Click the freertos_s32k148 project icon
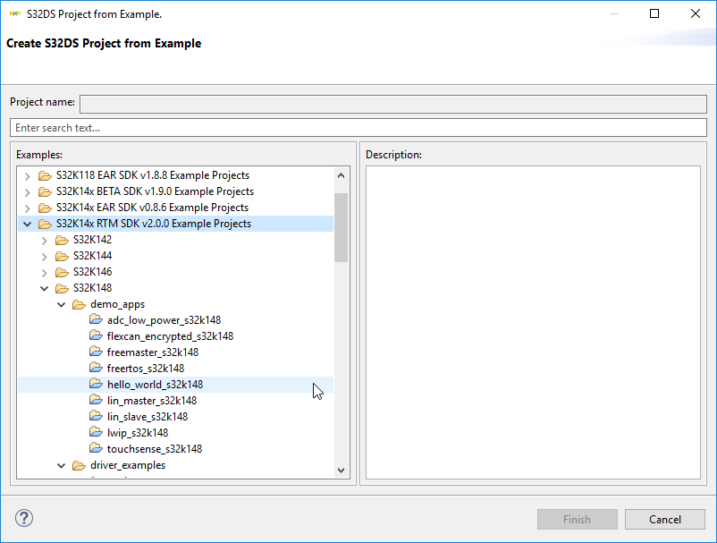The image size is (717, 543). (x=96, y=369)
